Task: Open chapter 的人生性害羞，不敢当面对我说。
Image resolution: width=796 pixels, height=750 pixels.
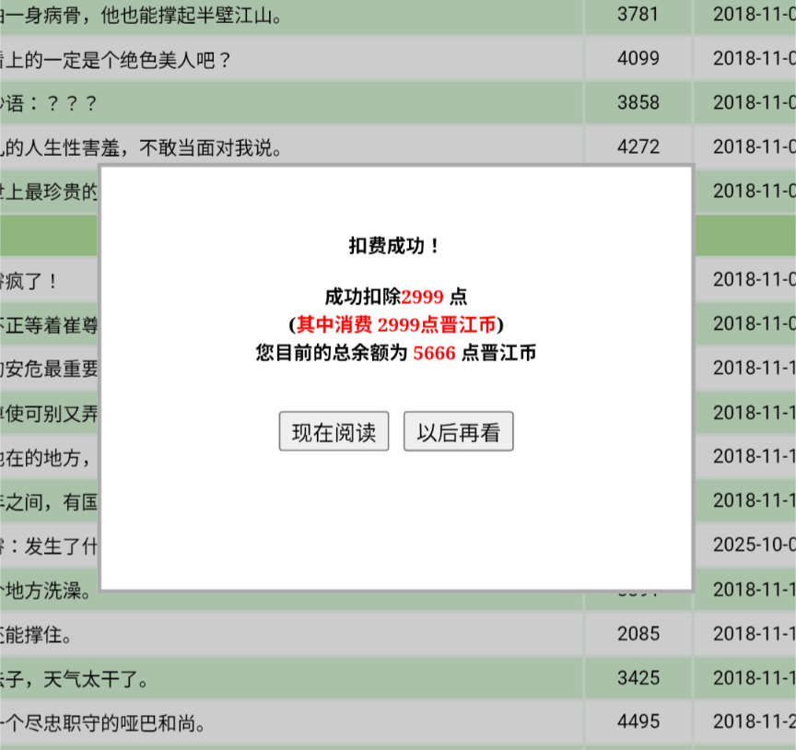Action: click(141, 147)
